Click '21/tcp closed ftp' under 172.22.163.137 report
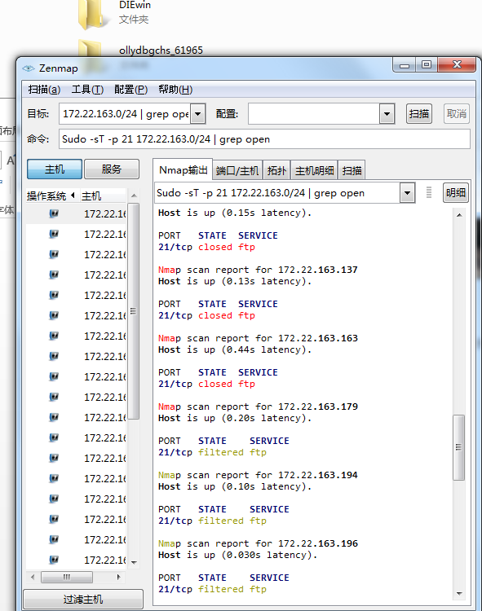 (x=206, y=315)
